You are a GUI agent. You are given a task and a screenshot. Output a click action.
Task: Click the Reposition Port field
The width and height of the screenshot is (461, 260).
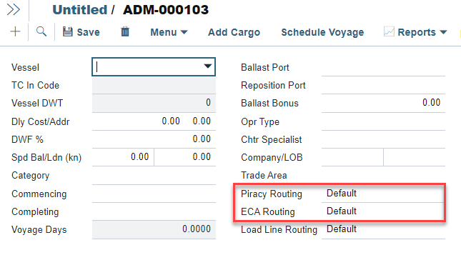point(383,85)
